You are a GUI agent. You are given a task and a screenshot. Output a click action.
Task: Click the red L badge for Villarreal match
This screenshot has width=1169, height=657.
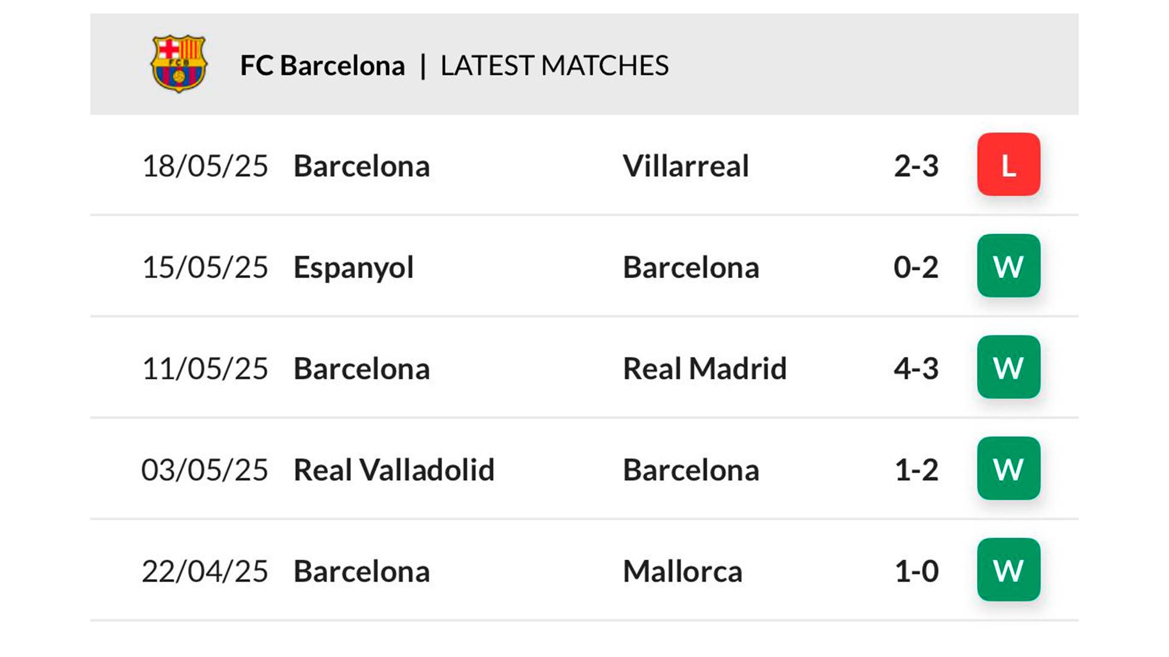[1008, 164]
